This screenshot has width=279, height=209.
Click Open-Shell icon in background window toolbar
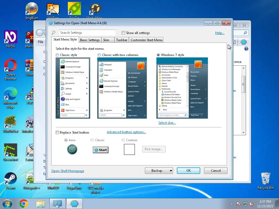pos(243,42)
